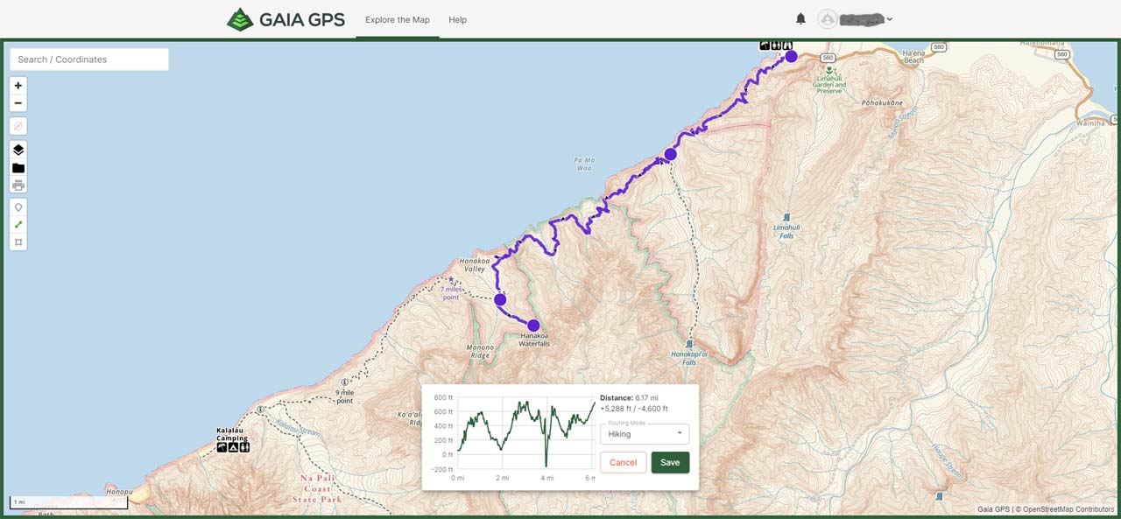This screenshot has height=519, width=1121.
Task: Switch to Explore the Map tab
Action: coord(398,19)
